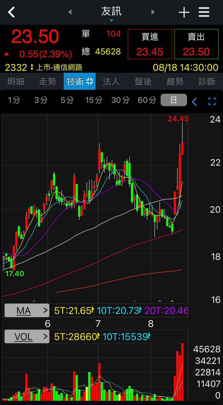This screenshot has height=405, width=223.
Task: Tap the month 7 axis label
Action: click(98, 324)
